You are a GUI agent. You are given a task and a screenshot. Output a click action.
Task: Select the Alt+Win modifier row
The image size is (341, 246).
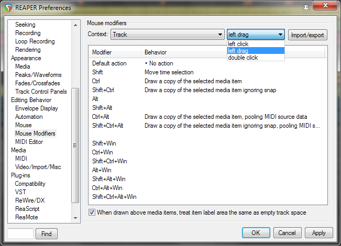coord(207,170)
